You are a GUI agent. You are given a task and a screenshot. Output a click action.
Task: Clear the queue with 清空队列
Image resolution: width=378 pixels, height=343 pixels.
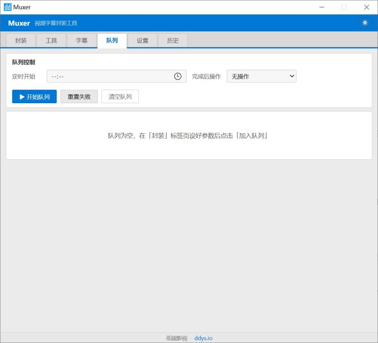[120, 96]
